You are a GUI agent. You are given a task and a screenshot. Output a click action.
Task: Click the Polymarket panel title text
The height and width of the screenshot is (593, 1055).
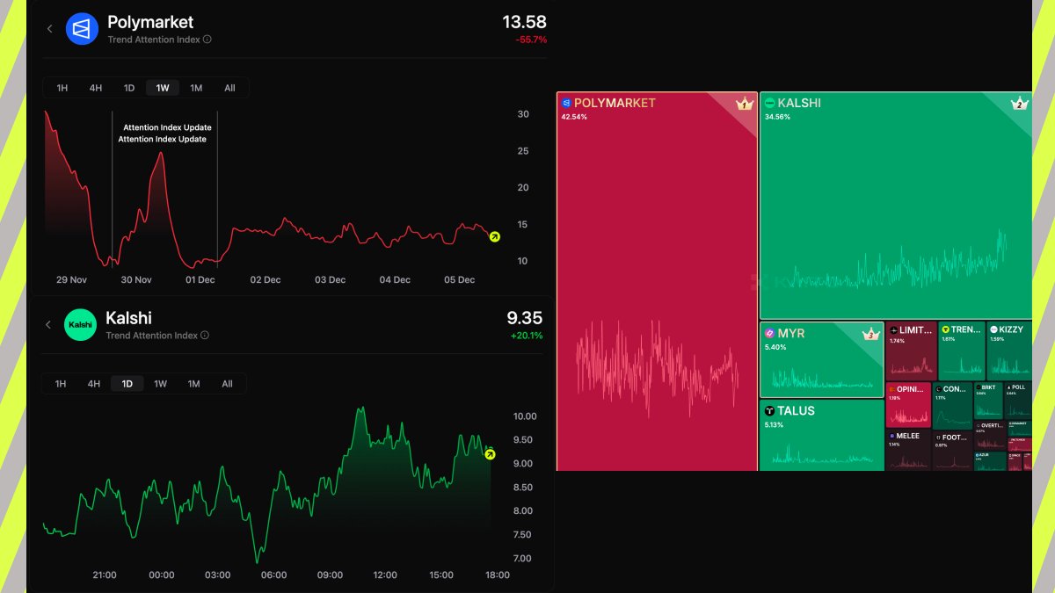pos(150,22)
